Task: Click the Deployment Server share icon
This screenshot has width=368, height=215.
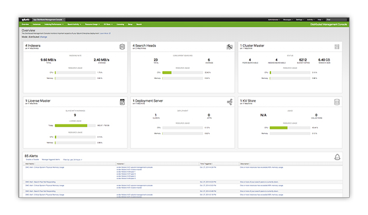Action: tap(230, 102)
